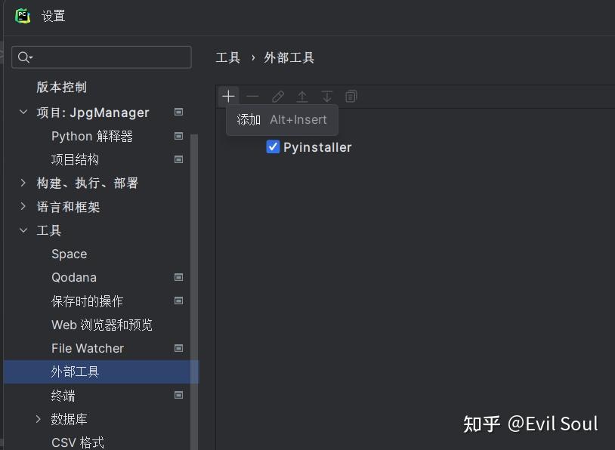The image size is (615, 450).
Task: Expand the 数据库 node
Action: pyautogui.click(x=39, y=419)
